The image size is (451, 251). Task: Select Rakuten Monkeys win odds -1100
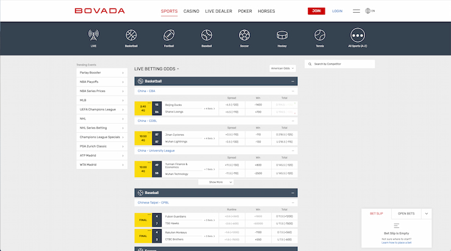[258, 232]
